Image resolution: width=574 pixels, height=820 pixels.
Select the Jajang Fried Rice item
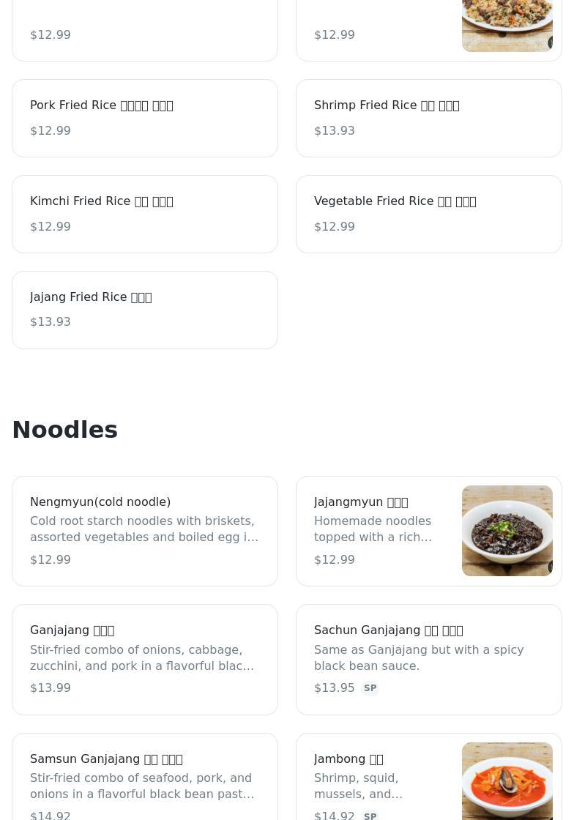[145, 310]
